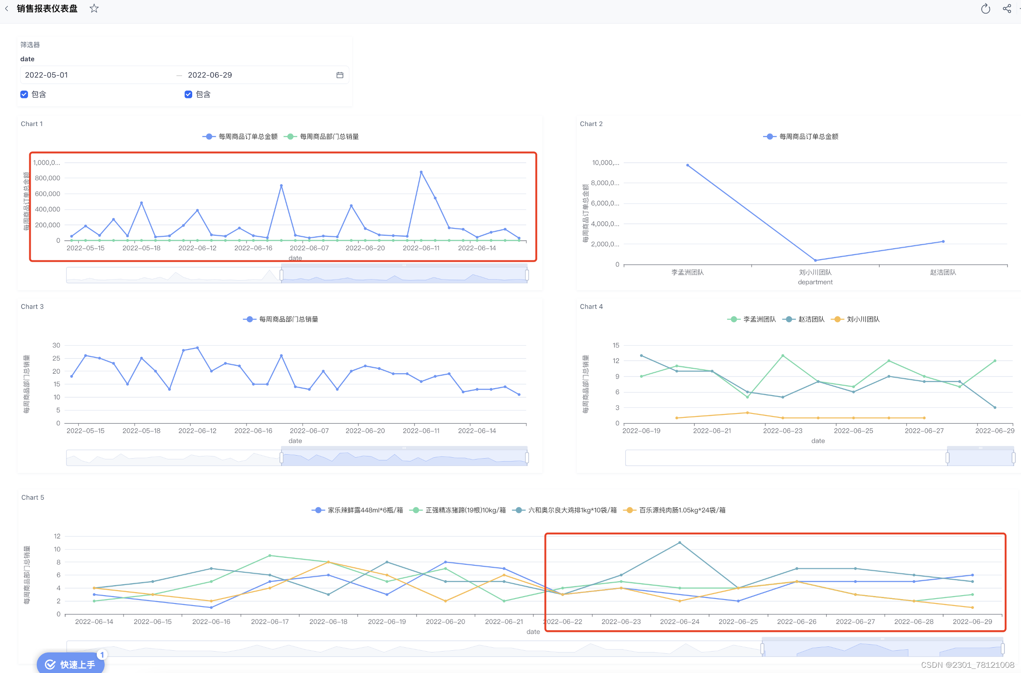Click Chart 4 zoom slider right handle
Viewport: 1021px width, 673px height.
click(1014, 458)
